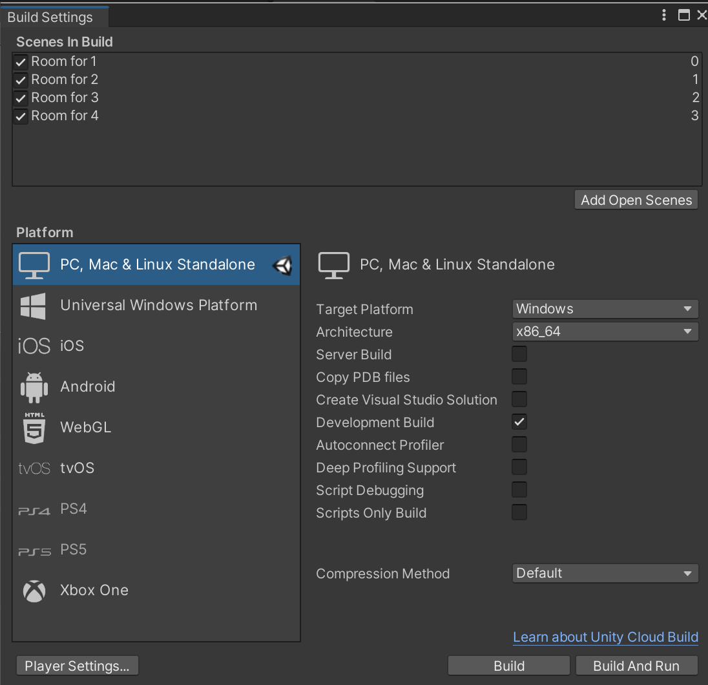Click the HTML5 WebGL icon

click(x=34, y=428)
